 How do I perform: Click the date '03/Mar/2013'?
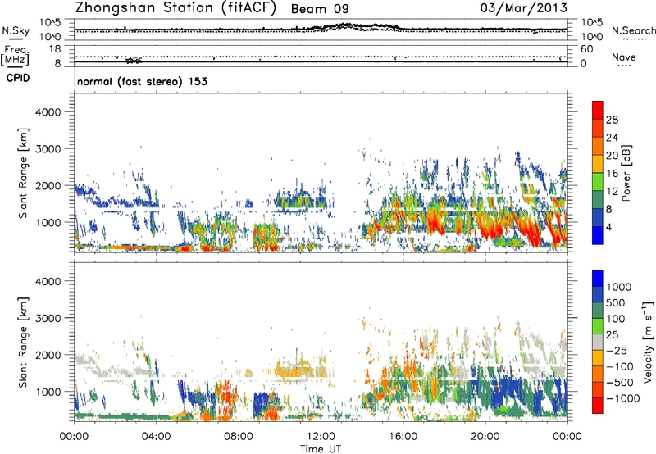pos(524,8)
